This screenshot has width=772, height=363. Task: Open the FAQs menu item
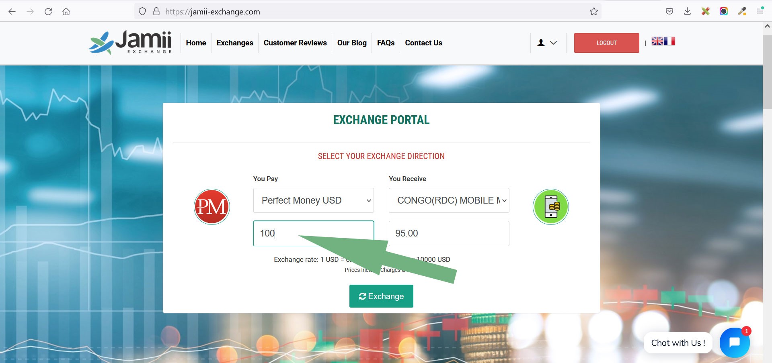(386, 43)
